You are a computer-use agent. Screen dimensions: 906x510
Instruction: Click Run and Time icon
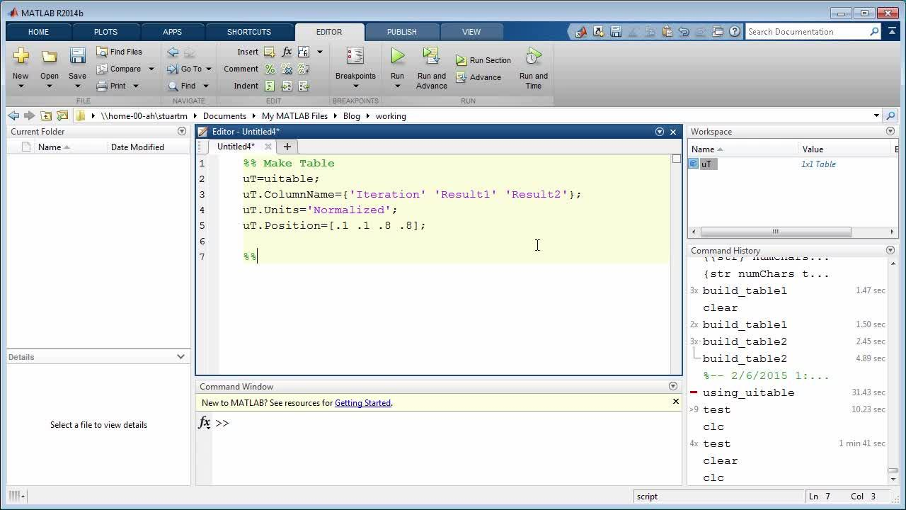tap(533, 56)
